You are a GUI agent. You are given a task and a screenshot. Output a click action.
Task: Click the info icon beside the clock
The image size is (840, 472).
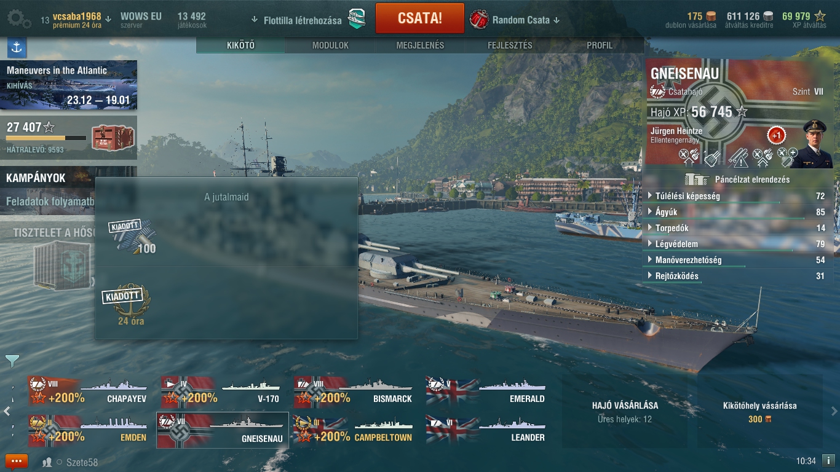pos(828,460)
